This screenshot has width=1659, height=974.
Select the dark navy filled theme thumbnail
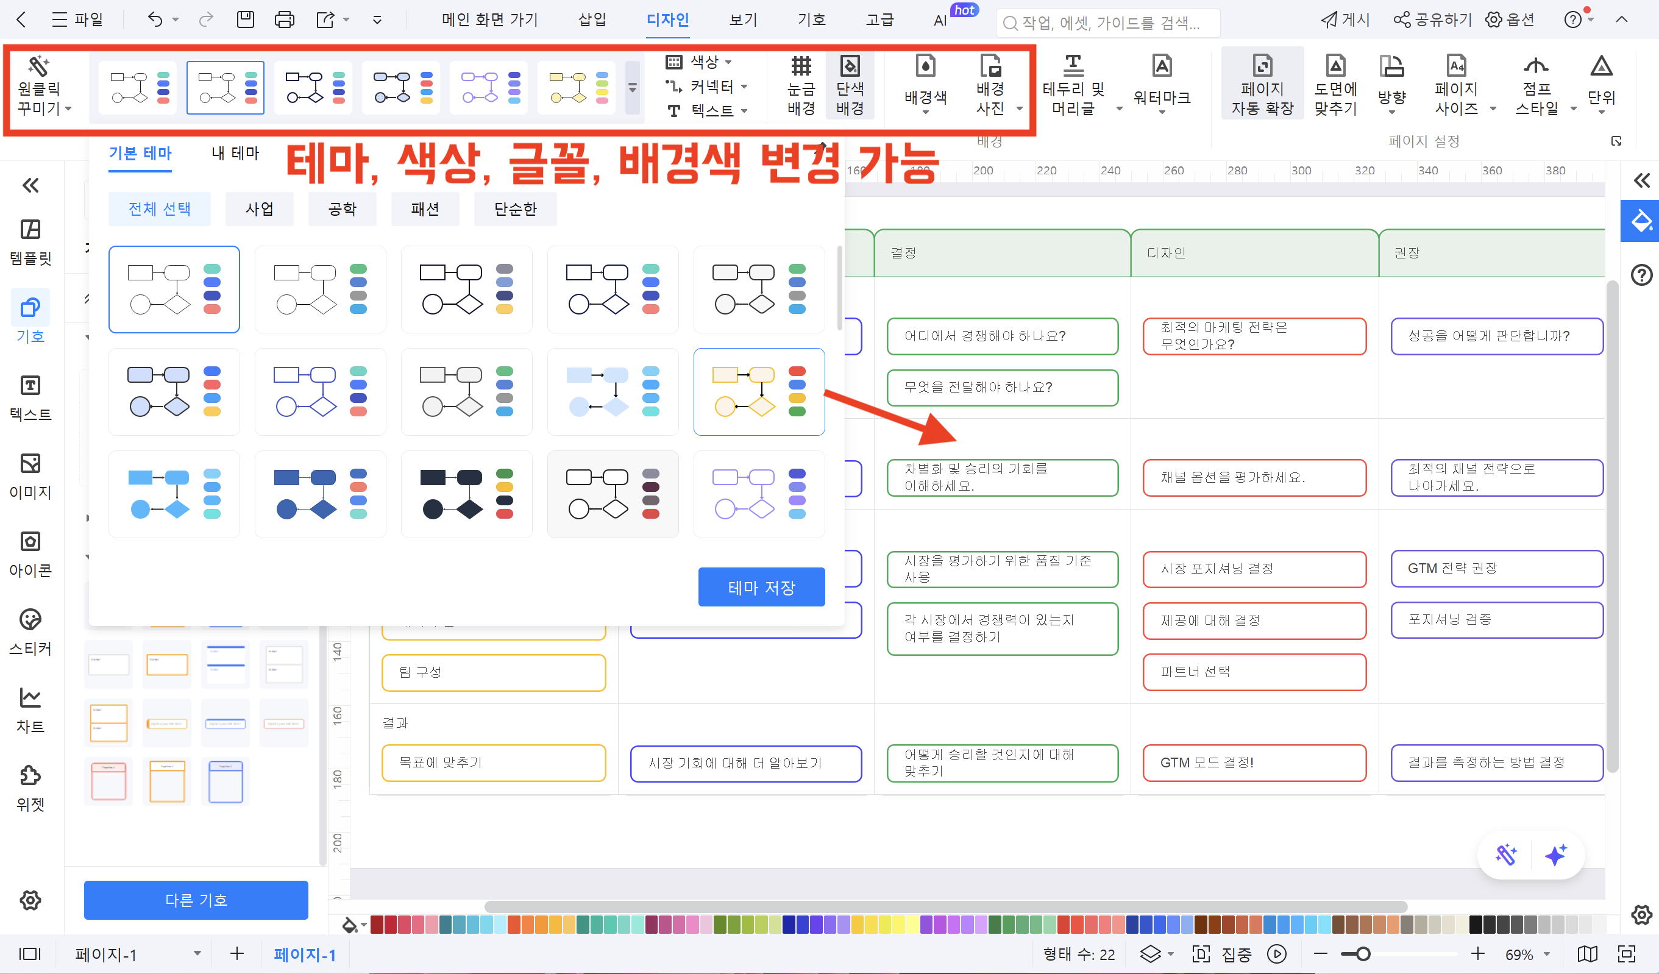coord(466,494)
